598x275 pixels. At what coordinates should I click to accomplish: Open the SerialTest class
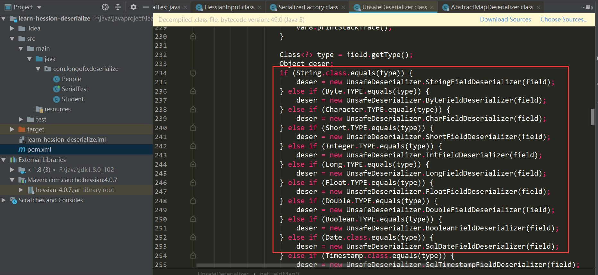74,89
